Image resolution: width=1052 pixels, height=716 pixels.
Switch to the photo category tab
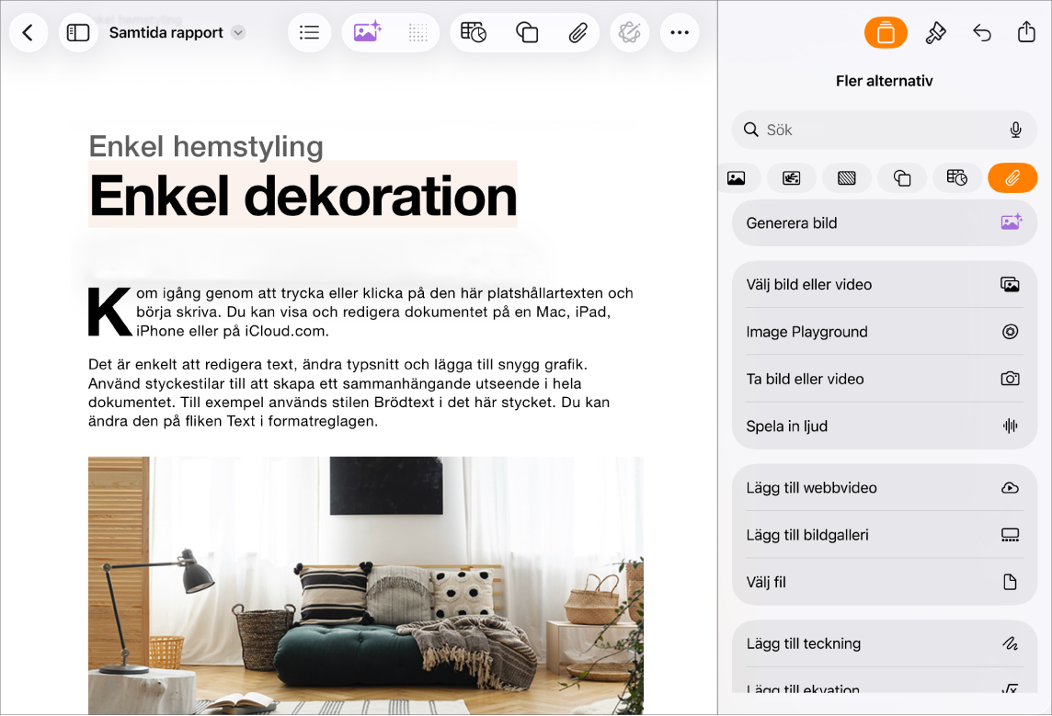(x=736, y=178)
